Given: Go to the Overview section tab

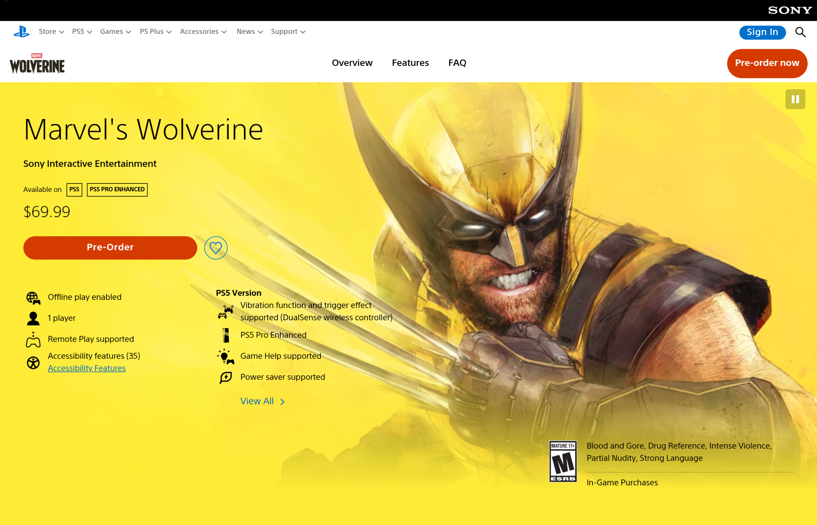Looking at the screenshot, I should pos(352,63).
